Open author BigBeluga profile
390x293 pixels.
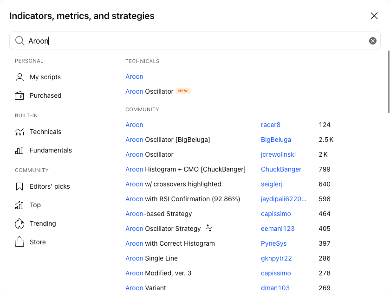tap(276, 140)
